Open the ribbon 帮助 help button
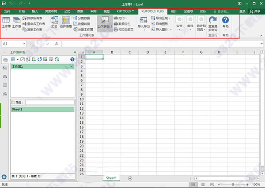Screen dimensions: 265x188 225,24
